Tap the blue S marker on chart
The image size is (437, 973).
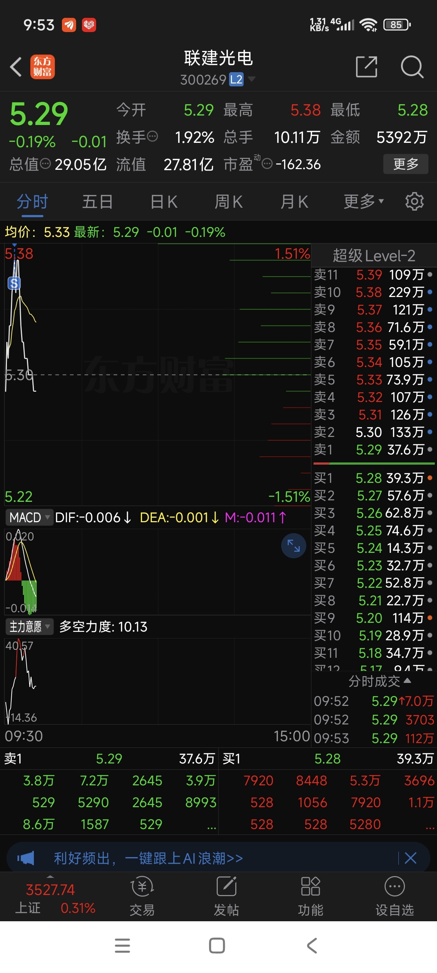coord(14,283)
